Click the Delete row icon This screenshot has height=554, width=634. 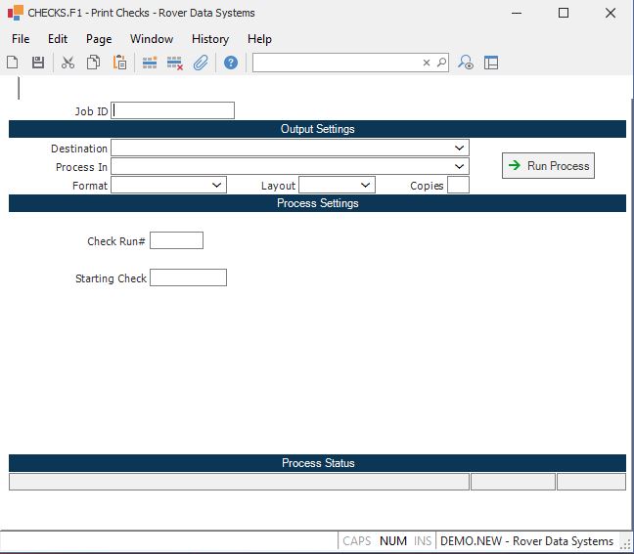[x=175, y=63]
